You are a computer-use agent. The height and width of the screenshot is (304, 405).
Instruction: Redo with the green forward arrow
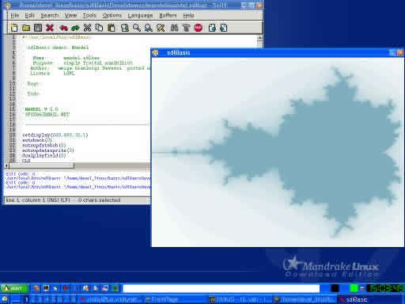point(75,28)
